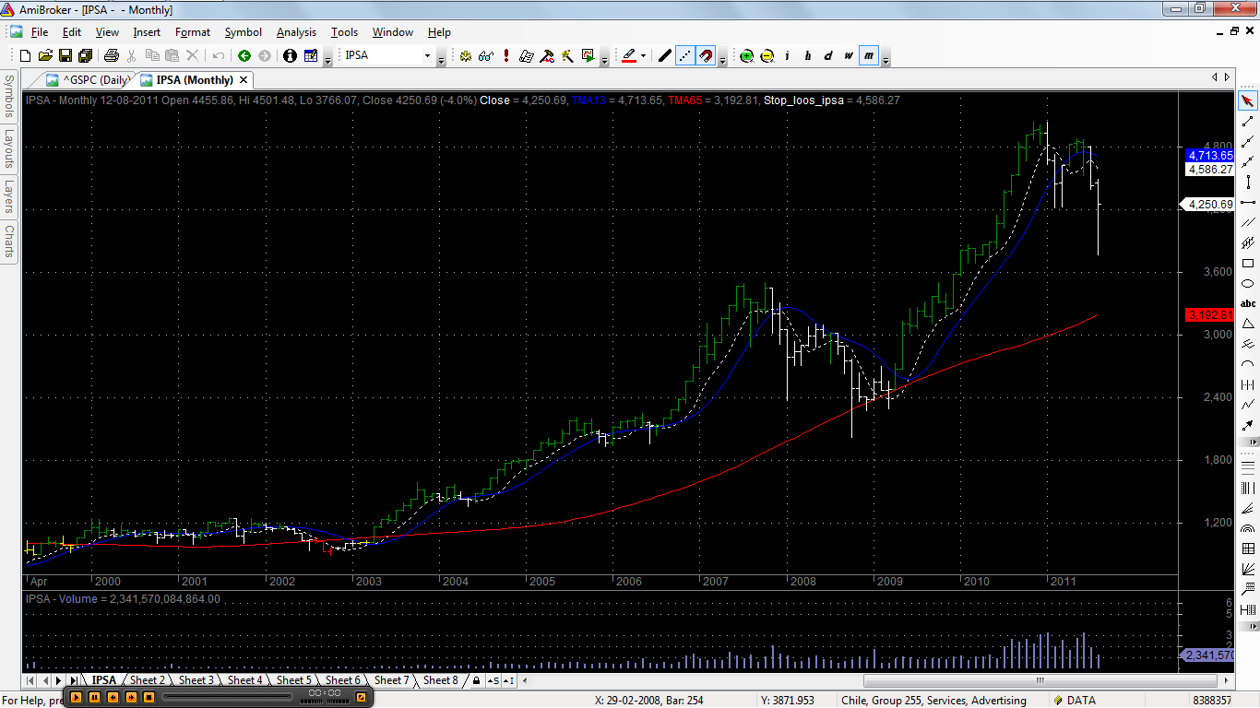Open the IPSA symbol dropdown
The width and height of the screenshot is (1260, 708).
pos(427,56)
